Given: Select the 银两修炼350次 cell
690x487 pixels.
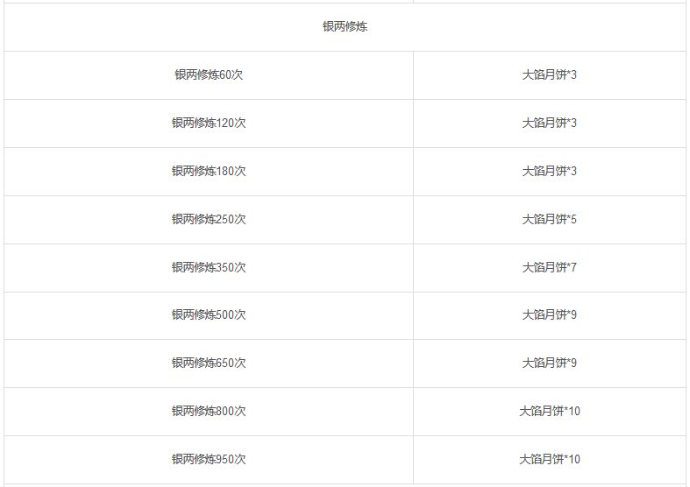Looking at the screenshot, I should (209, 268).
